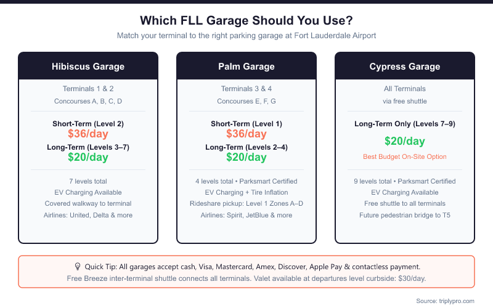493x308 pixels.
Task: Click the lightbulb icon beside Quick Tip
Action: click(x=78, y=267)
